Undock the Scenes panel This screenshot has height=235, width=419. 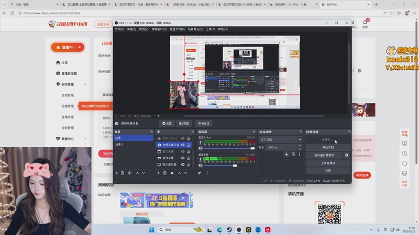[151, 132]
